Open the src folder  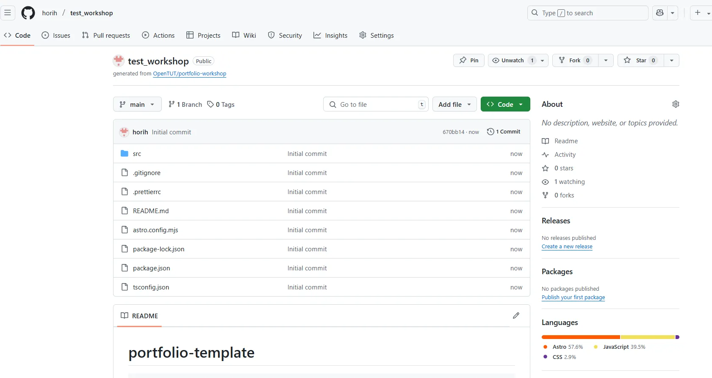(137, 154)
